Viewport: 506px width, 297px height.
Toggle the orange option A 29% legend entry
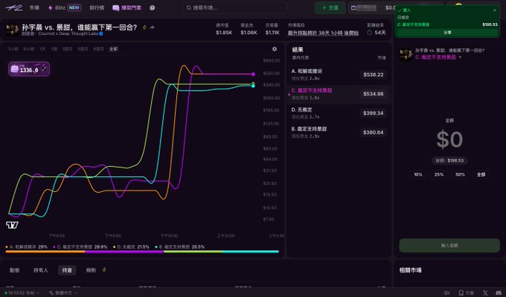pyautogui.click(x=27, y=246)
